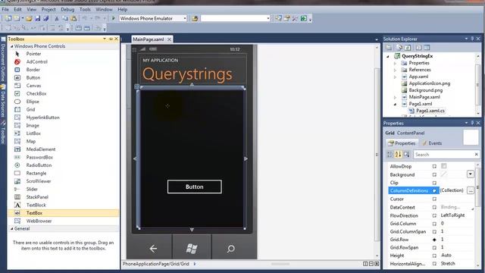
Task: Pick the HyperlinkButton toolbox control
Action: [63, 118]
